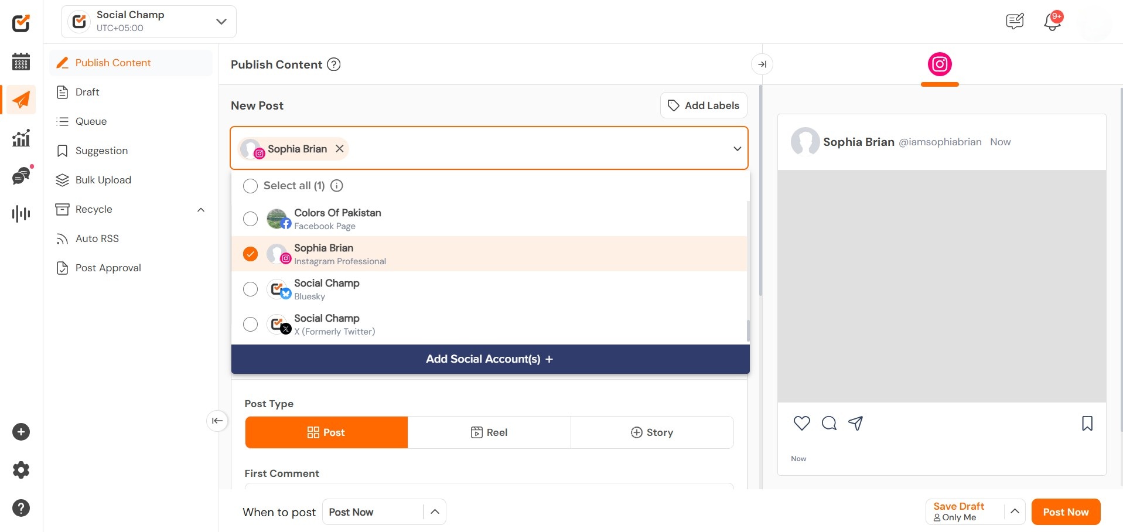Click the notification bell icon
The width and height of the screenshot is (1123, 532).
pyautogui.click(x=1052, y=22)
